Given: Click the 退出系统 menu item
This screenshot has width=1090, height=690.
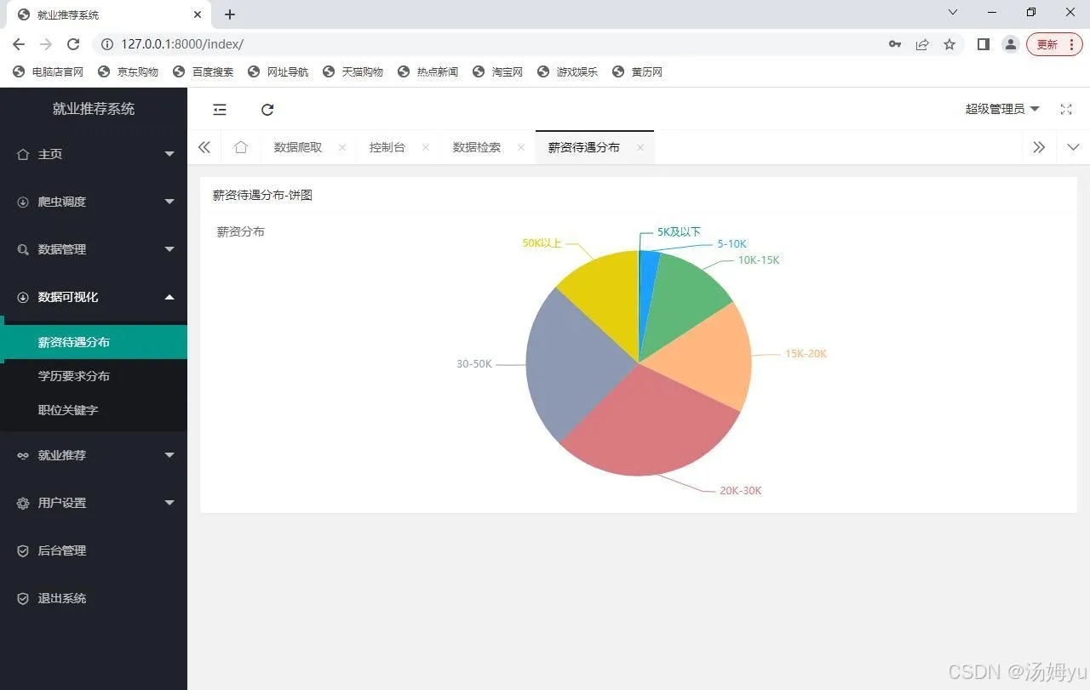Looking at the screenshot, I should click(x=94, y=598).
